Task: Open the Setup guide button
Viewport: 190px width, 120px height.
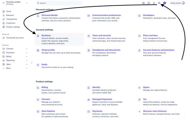Action: coord(177,3)
